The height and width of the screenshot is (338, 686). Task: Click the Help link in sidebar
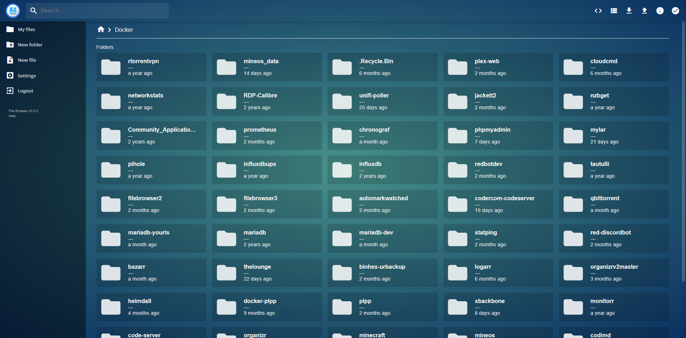click(x=12, y=116)
